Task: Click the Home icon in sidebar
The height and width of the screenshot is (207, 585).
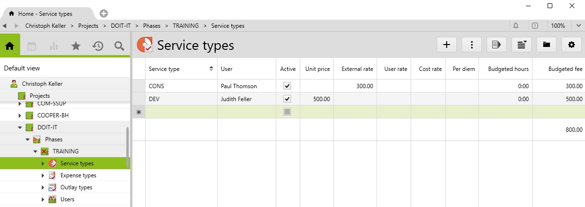Action: pos(10,46)
